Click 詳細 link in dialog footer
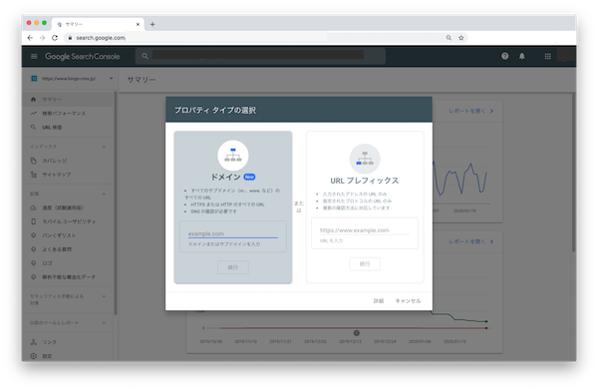598x390 pixels. 379,300
